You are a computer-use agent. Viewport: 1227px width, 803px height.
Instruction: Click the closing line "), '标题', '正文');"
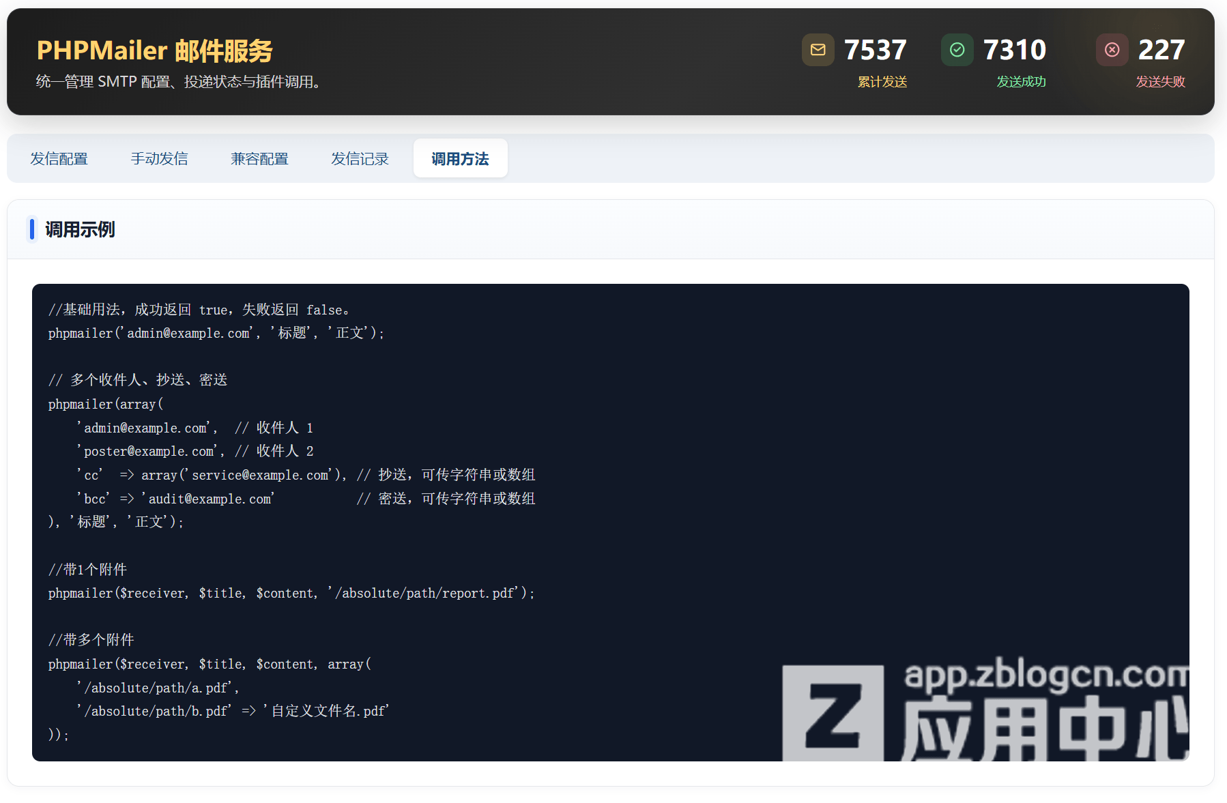coord(116,522)
